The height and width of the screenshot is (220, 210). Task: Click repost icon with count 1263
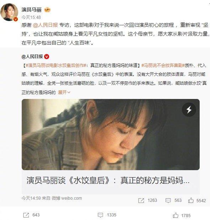[x=141, y=200]
